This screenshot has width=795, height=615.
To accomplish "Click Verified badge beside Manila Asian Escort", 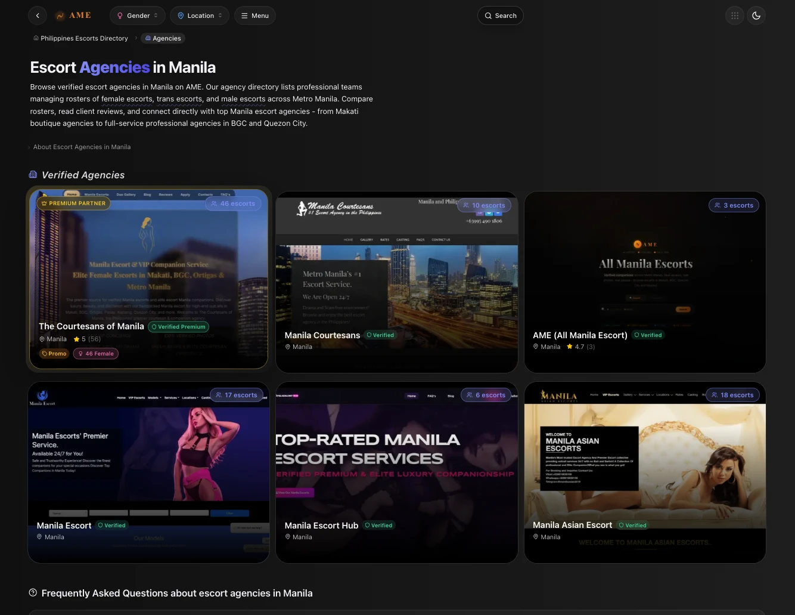I will (x=632, y=525).
